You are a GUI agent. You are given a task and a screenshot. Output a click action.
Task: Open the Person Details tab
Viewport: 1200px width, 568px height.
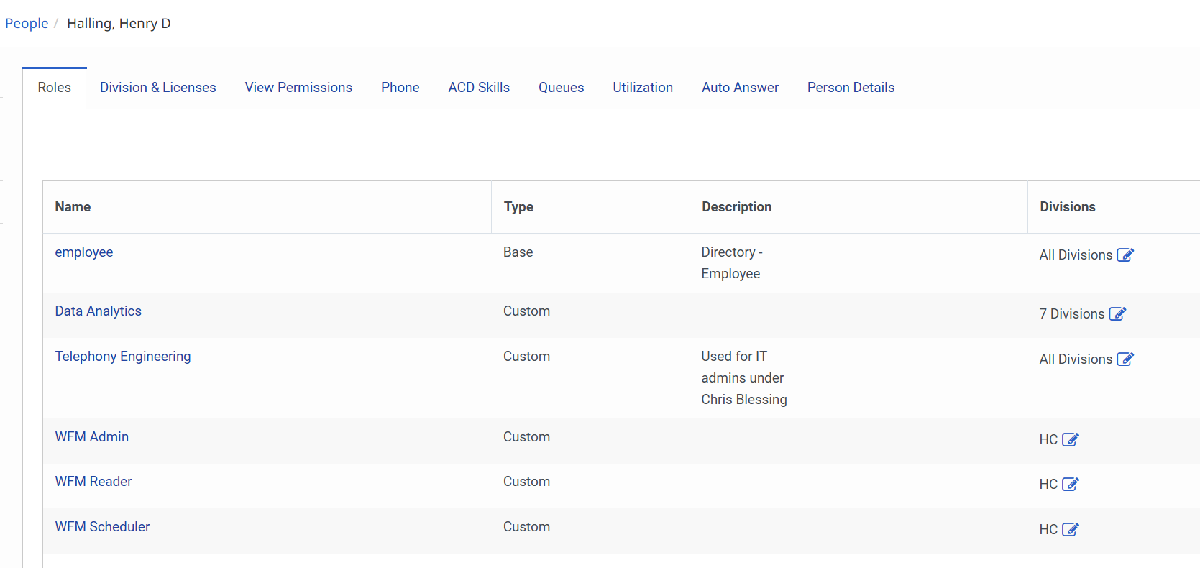click(x=851, y=88)
